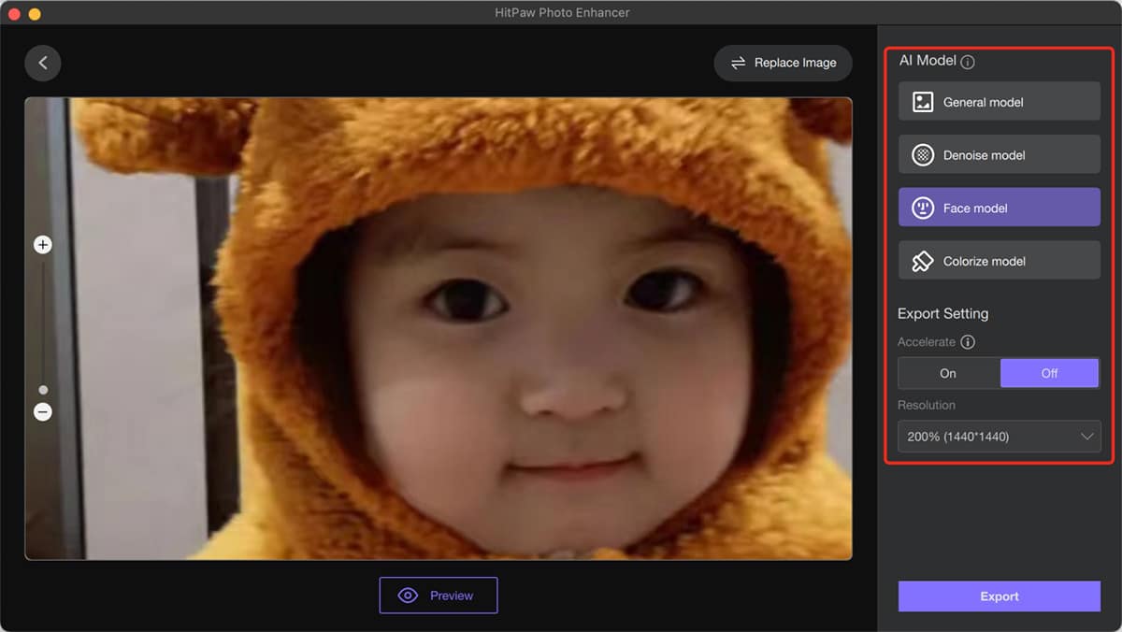This screenshot has height=632, width=1122.
Task: Click the zoom slider handle
Action: tap(43, 390)
